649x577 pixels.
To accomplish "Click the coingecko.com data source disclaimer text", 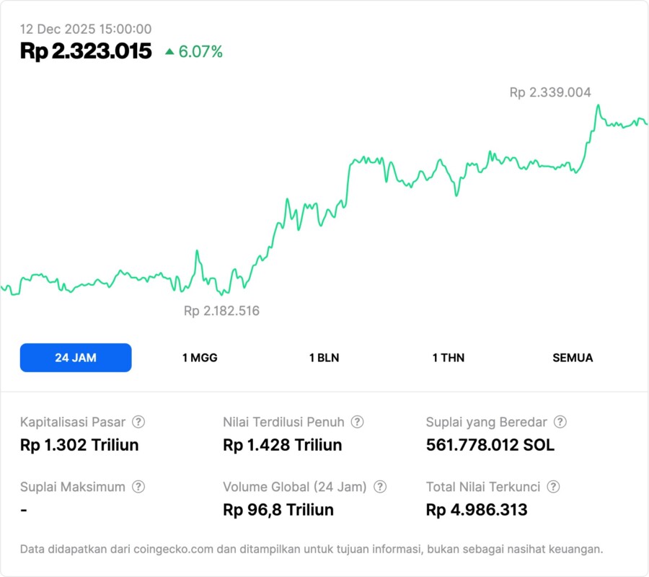I will [x=312, y=549].
